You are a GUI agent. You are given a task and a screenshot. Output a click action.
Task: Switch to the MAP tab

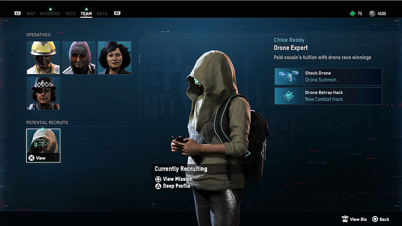31,13
